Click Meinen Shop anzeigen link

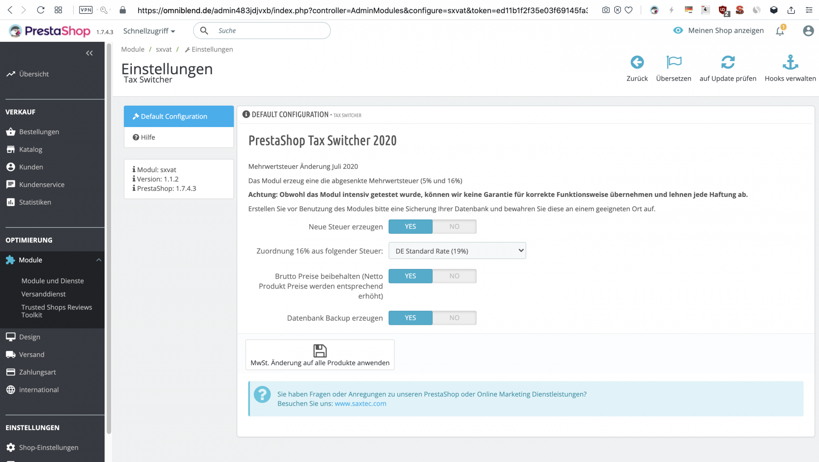726,31
